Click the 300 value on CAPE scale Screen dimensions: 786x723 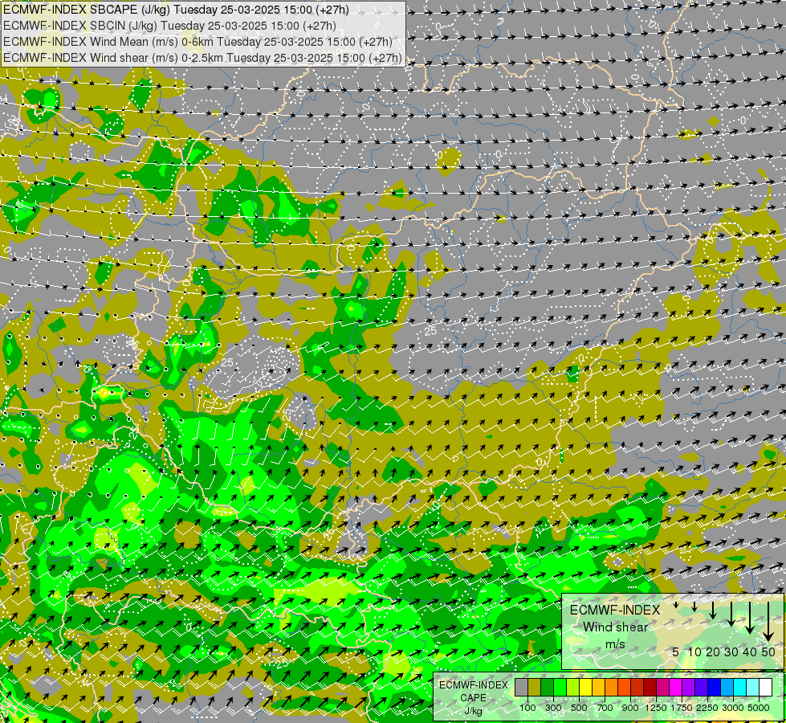coord(553,708)
